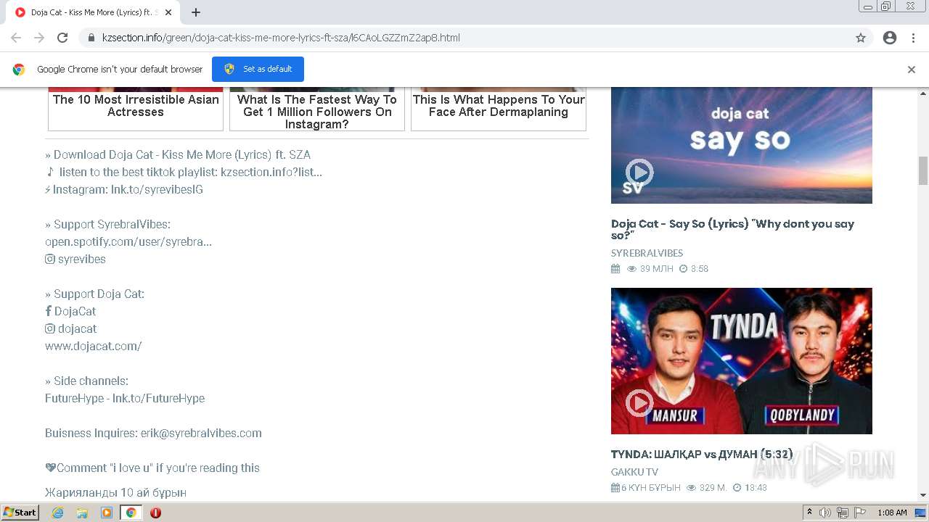
Task: Click play icon on TYNDA video
Action: click(639, 403)
